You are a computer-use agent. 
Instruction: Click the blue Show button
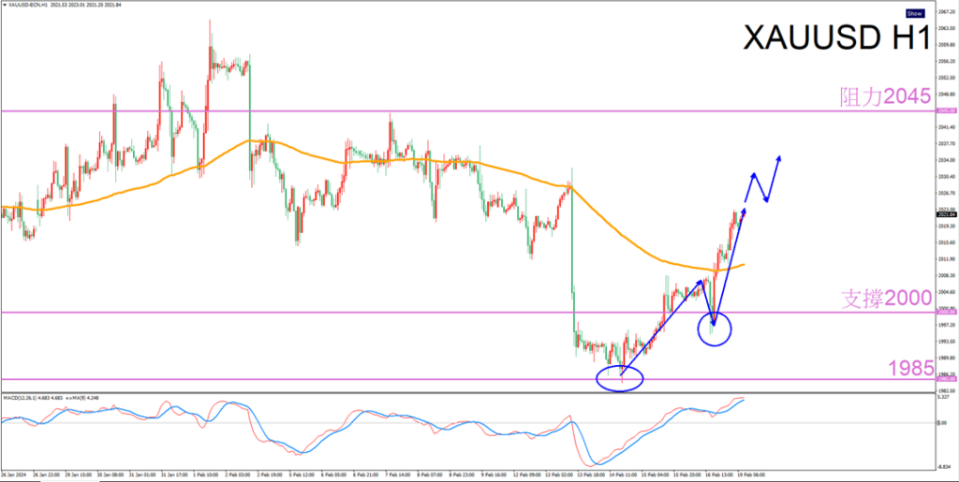click(915, 13)
